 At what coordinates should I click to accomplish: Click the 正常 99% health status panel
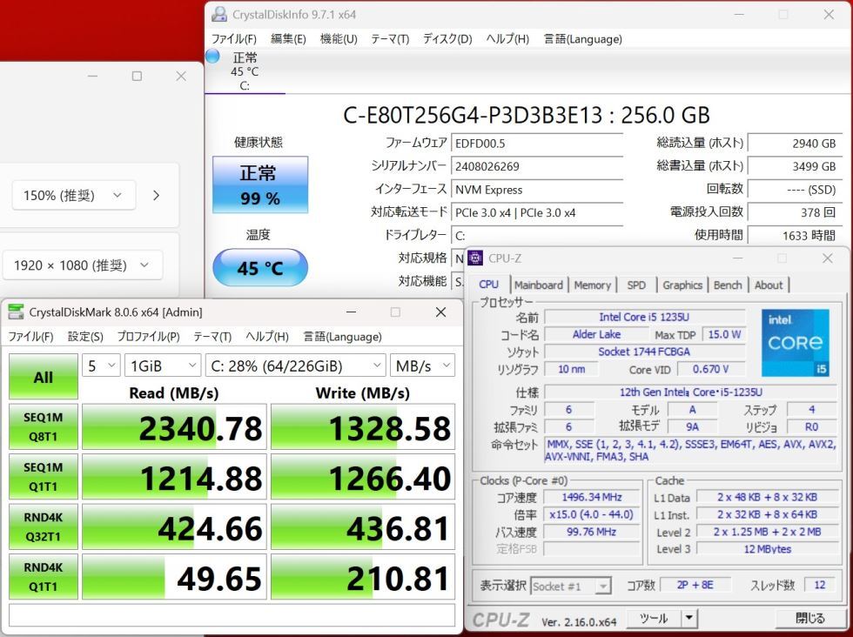coord(259,184)
